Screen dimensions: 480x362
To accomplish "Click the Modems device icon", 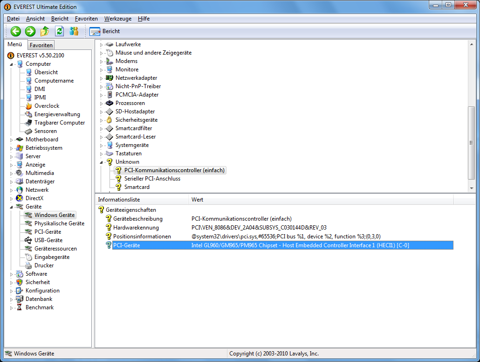I will click(110, 61).
